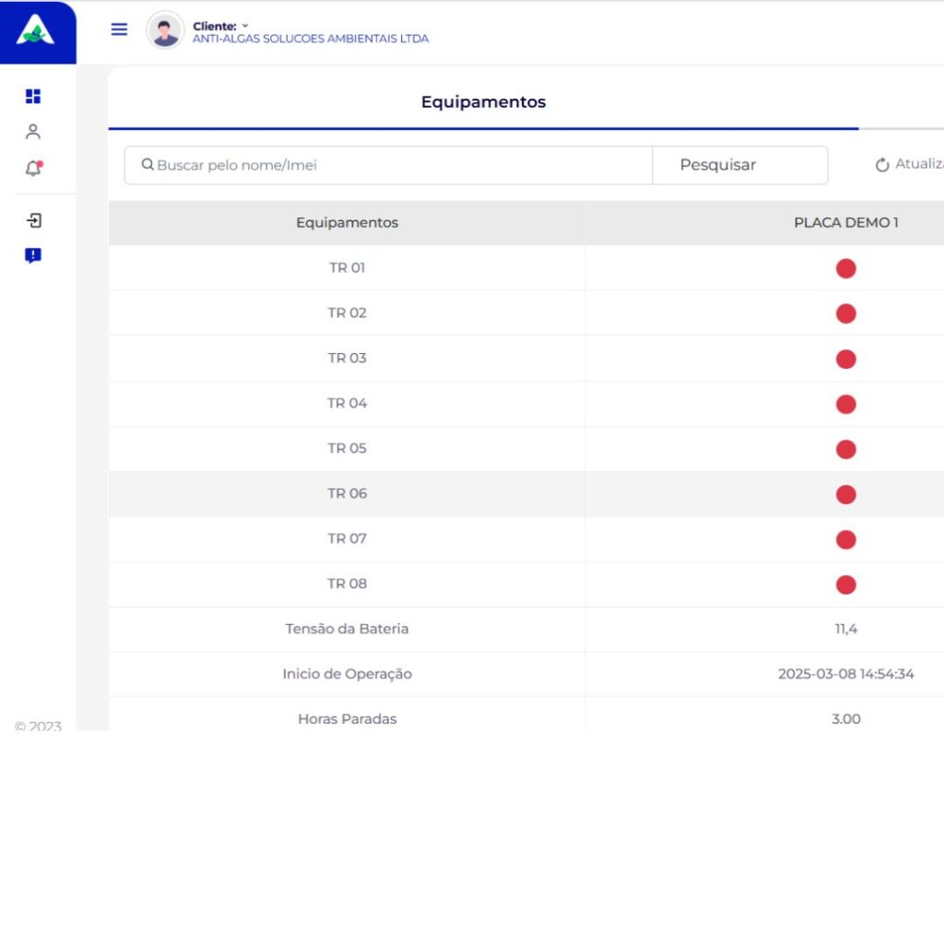The height and width of the screenshot is (944, 944).
Task: Select the TR 06 table row
Action: point(347,494)
